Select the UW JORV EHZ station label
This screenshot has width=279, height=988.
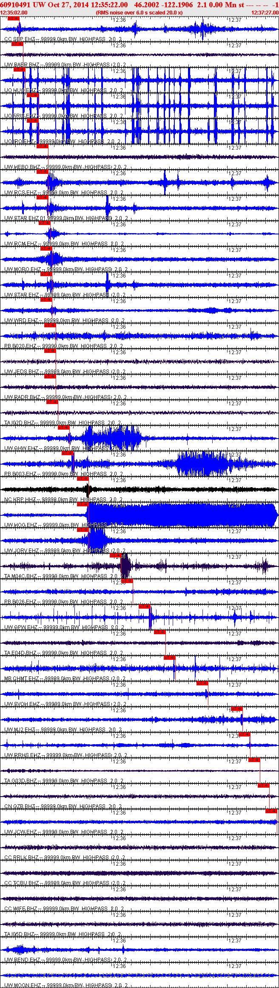coord(22,551)
